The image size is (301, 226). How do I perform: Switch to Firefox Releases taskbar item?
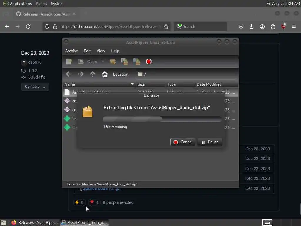(x=35, y=222)
